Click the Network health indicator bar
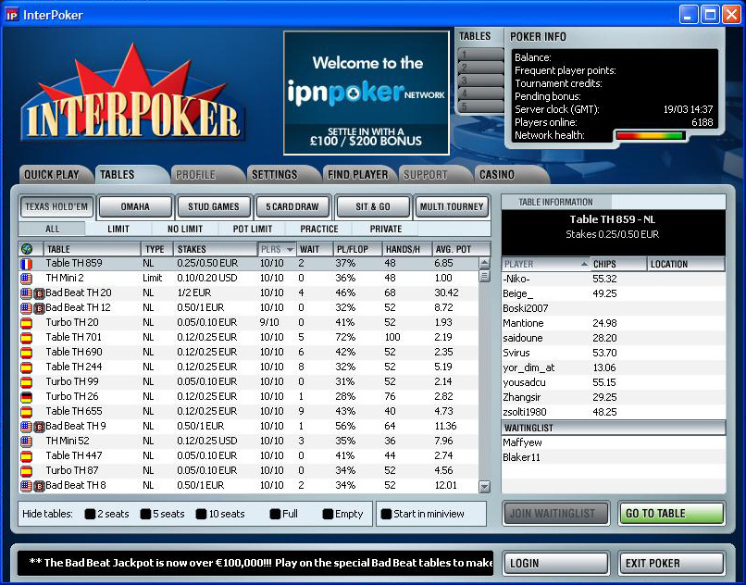This screenshot has width=746, height=585. (650, 136)
